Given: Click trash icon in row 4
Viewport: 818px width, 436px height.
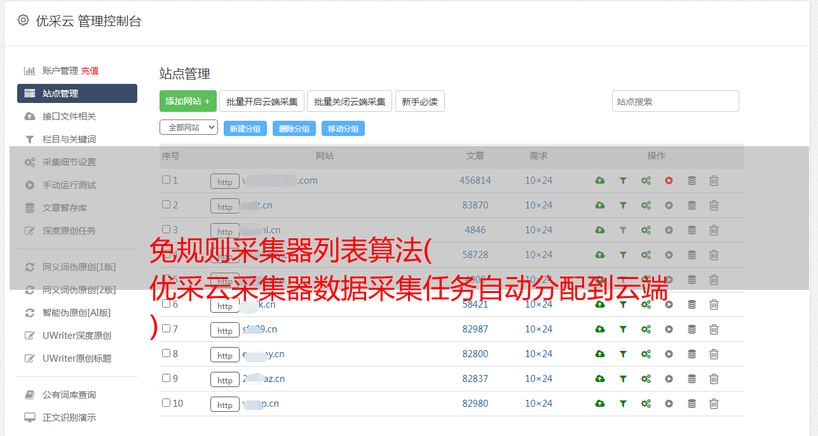Looking at the screenshot, I should (714, 255).
